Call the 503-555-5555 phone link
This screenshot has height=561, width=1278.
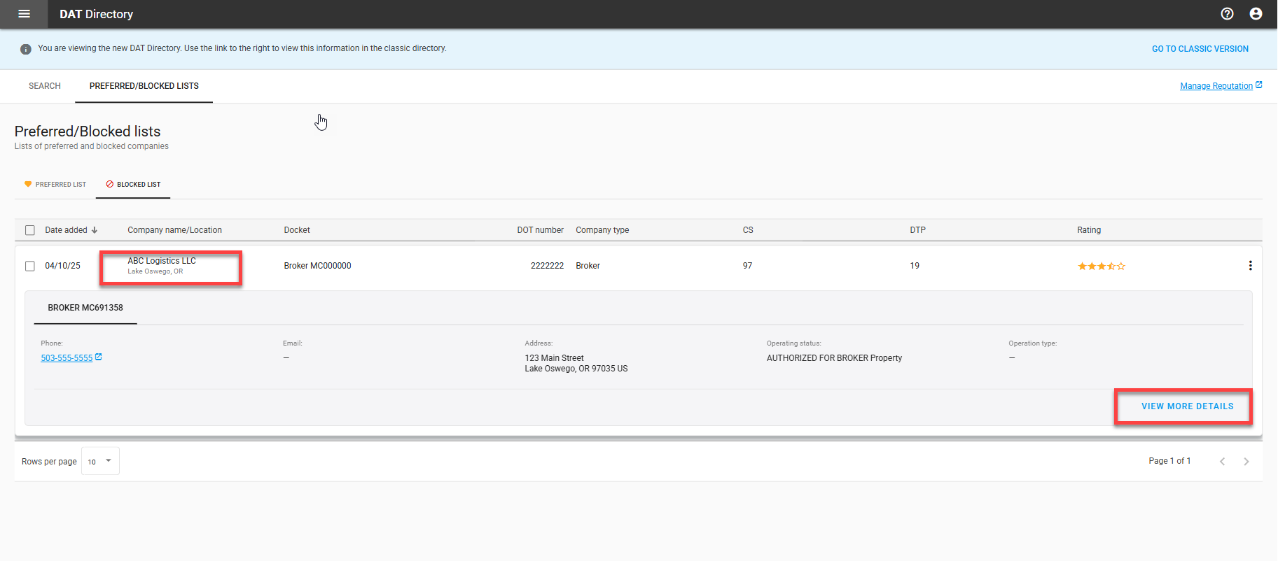67,358
